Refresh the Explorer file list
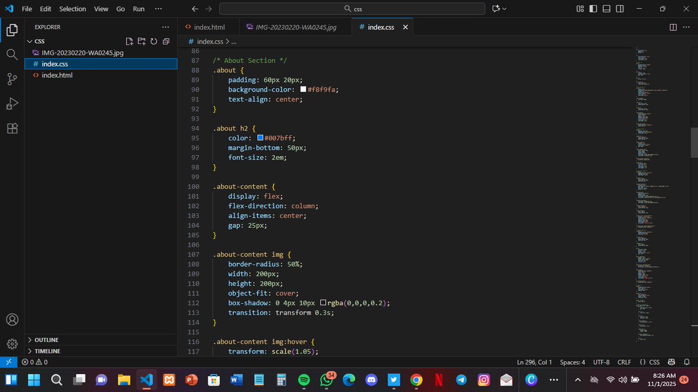 (153, 41)
